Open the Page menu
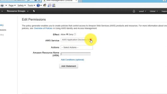Image resolution: width=167 pixels, height=94 pixels. click(x=12, y=5)
